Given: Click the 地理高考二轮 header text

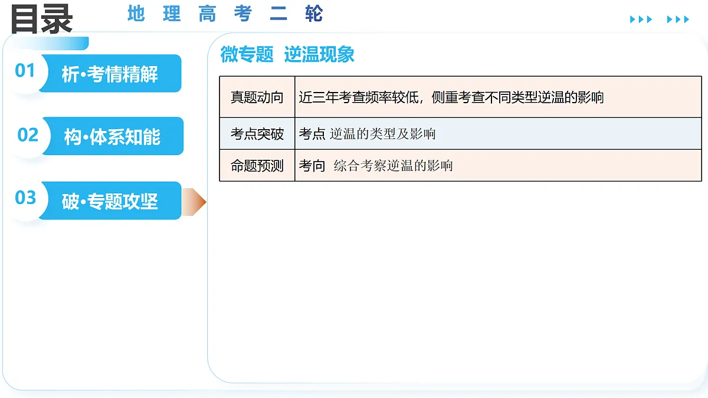Looking at the screenshot, I should pyautogui.click(x=225, y=14).
